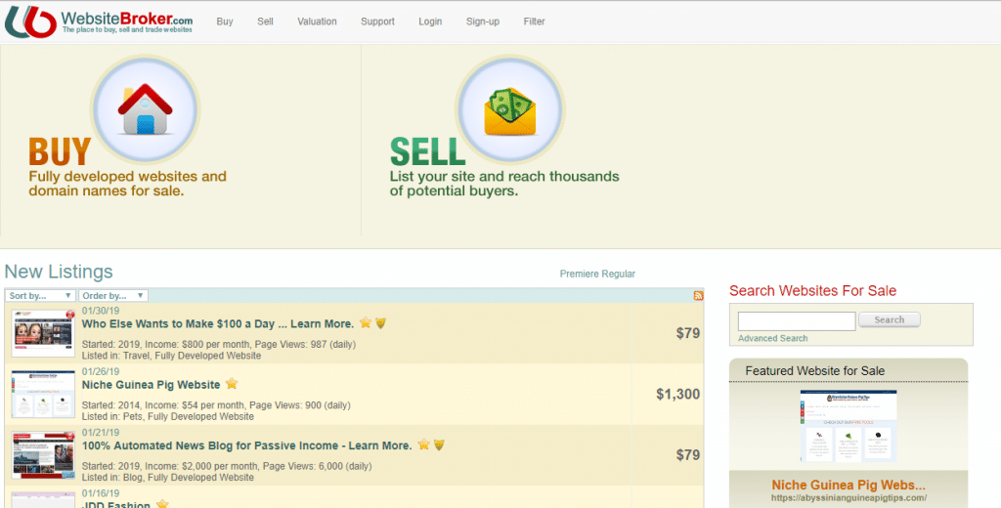
Task: Click the 01/21/19 listing date
Action: tap(101, 433)
